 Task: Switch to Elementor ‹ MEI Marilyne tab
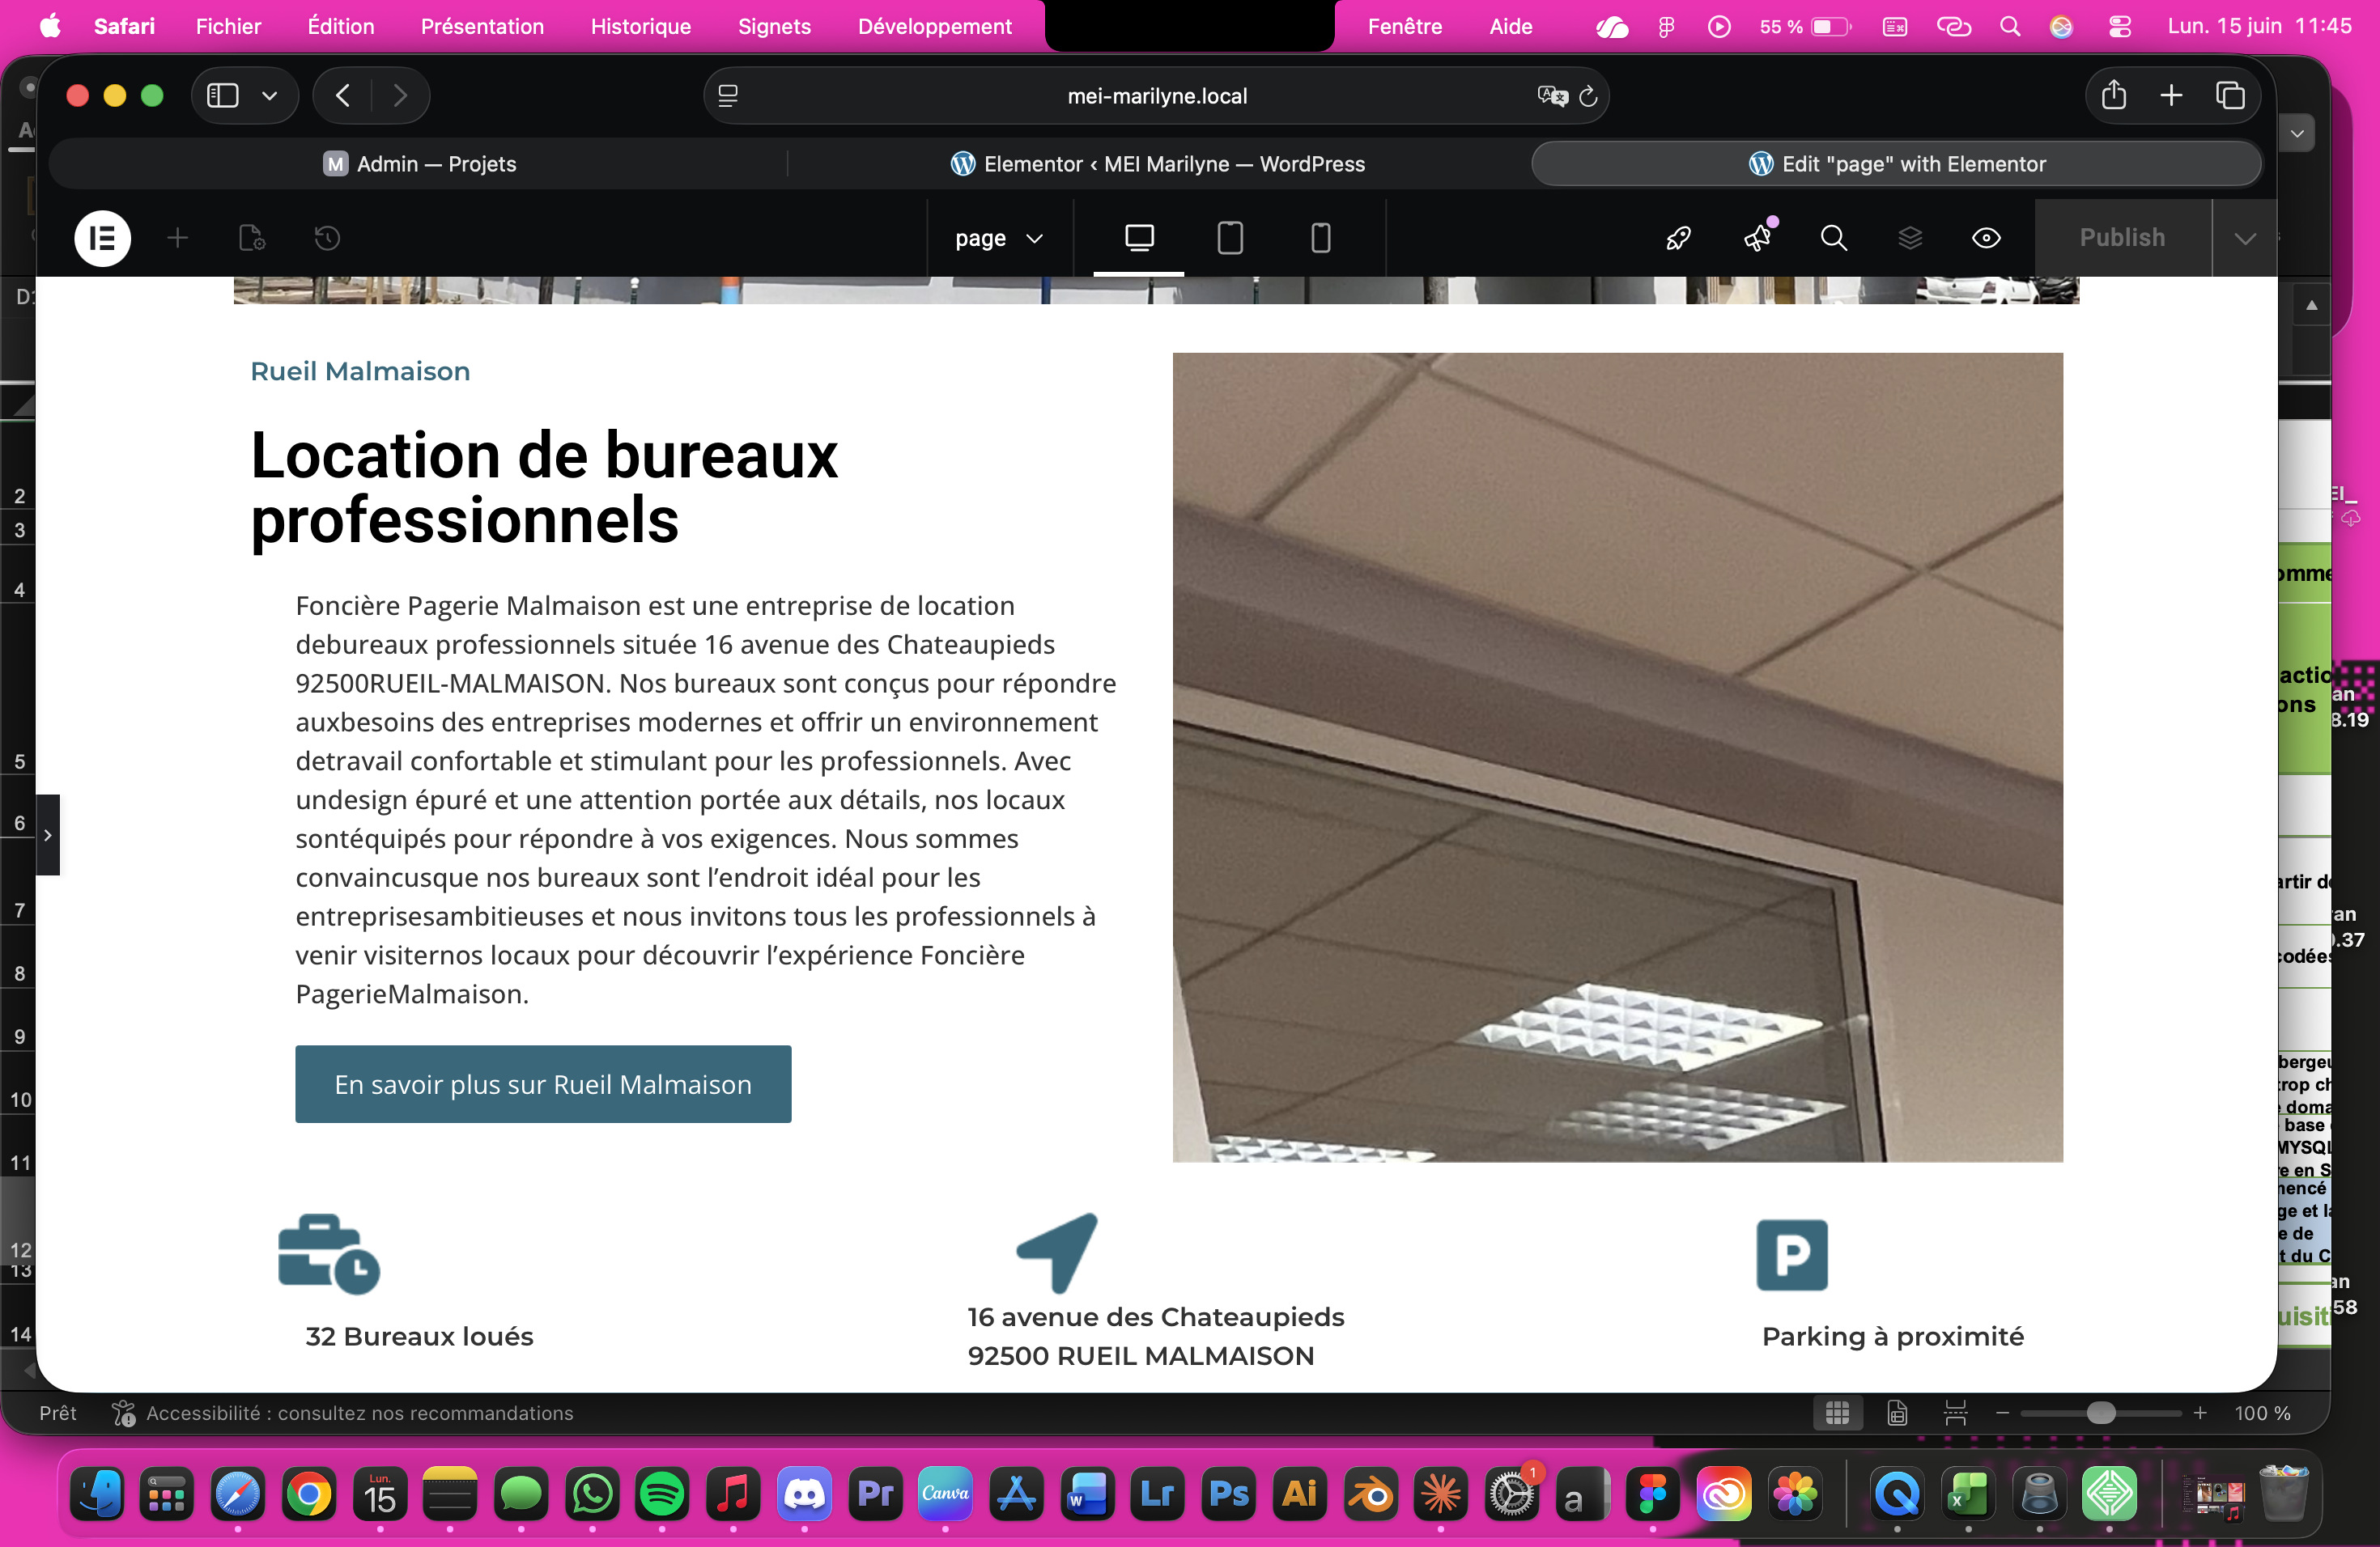pos(1157,164)
